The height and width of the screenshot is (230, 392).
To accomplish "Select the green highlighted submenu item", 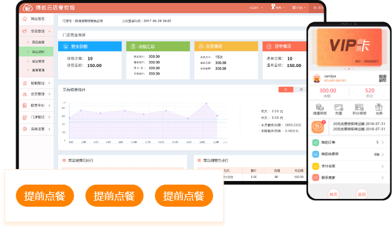I will [36, 51].
